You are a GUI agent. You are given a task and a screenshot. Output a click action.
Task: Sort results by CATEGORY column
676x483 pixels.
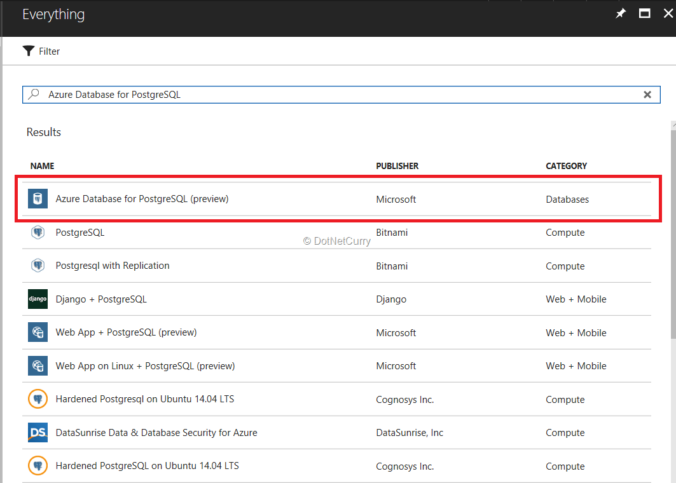[566, 166]
